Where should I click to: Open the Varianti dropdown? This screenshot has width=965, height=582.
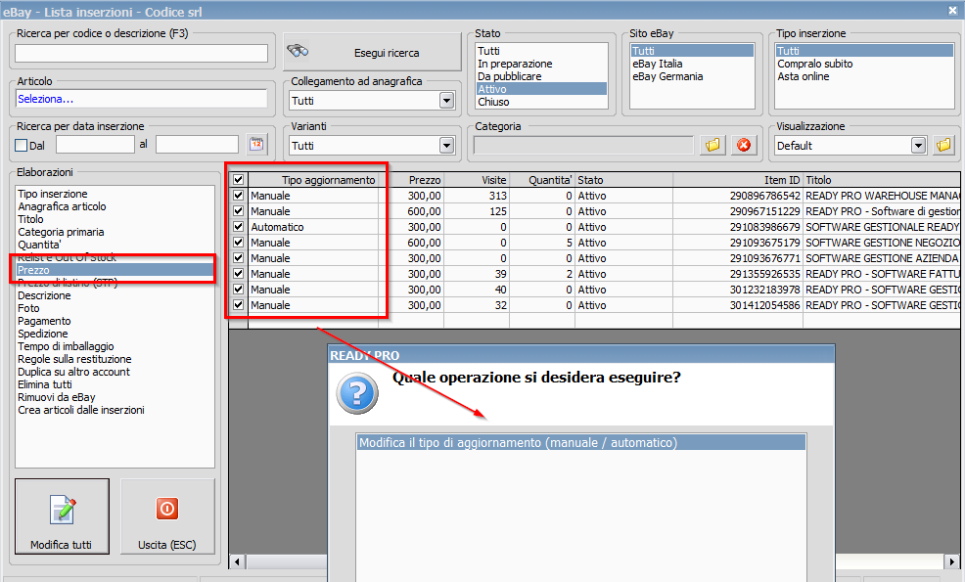coord(447,145)
